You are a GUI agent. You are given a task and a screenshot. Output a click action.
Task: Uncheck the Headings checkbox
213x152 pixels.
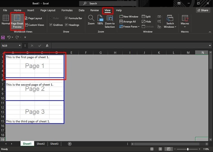(66, 25)
